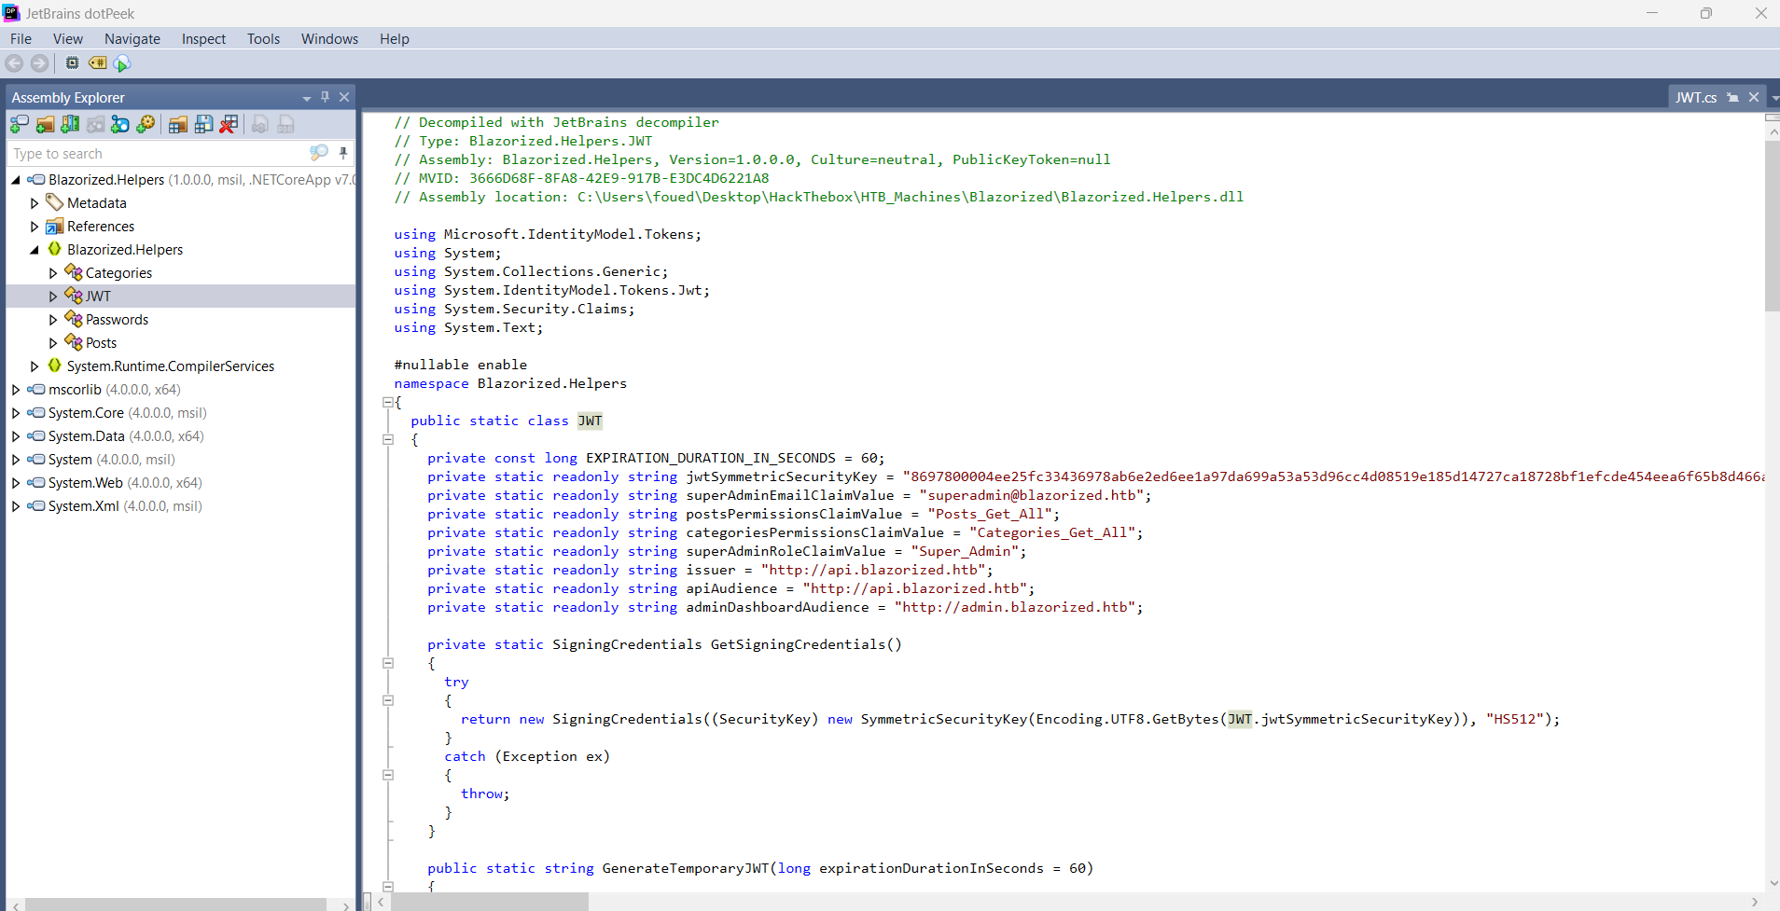
Task: Open the Inspect menu
Action: (x=203, y=39)
